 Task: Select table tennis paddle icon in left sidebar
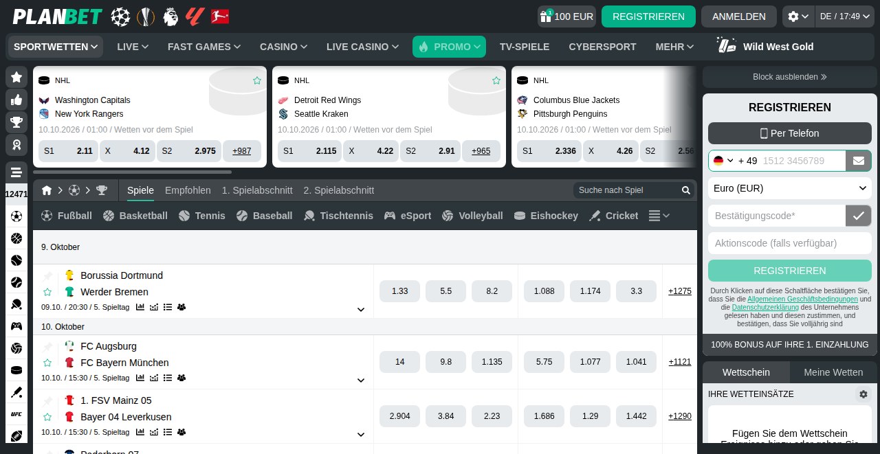tap(16, 304)
